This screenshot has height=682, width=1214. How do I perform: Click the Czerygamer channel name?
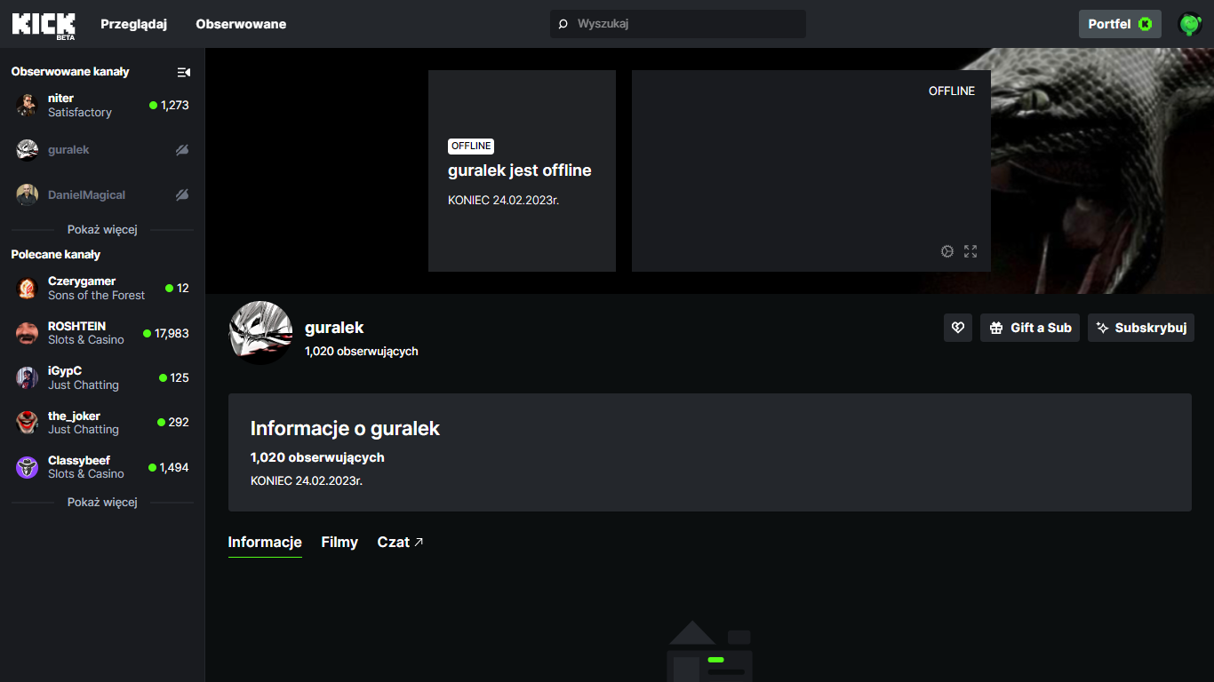point(82,282)
